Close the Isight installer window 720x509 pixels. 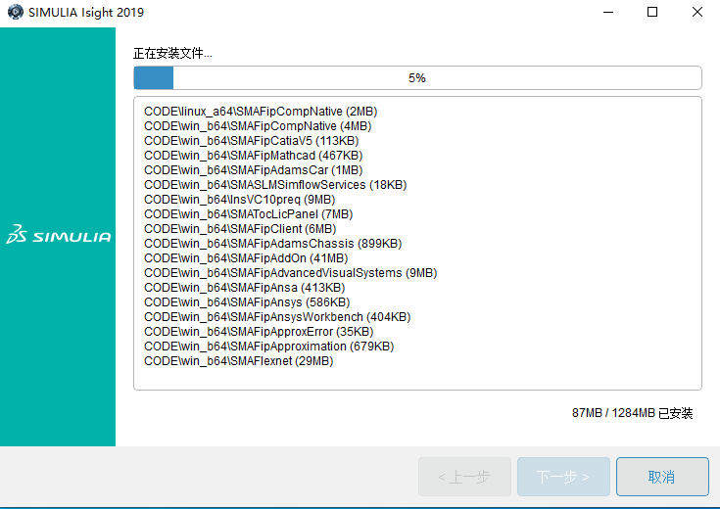[697, 13]
